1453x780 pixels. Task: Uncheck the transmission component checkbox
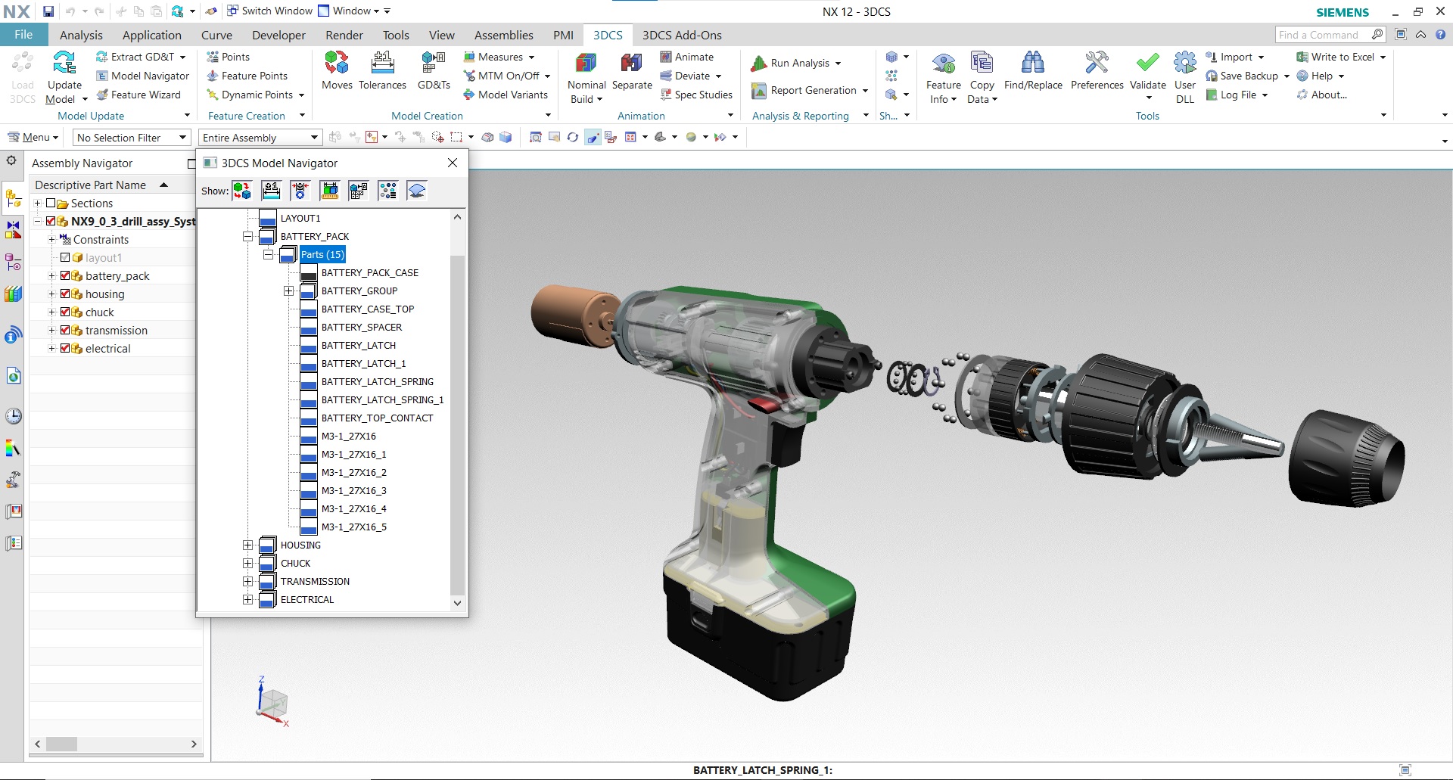click(64, 330)
